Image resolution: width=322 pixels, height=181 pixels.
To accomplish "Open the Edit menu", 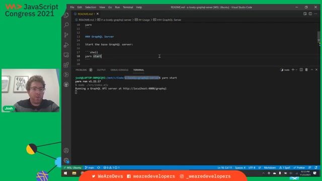I will [79, 7].
